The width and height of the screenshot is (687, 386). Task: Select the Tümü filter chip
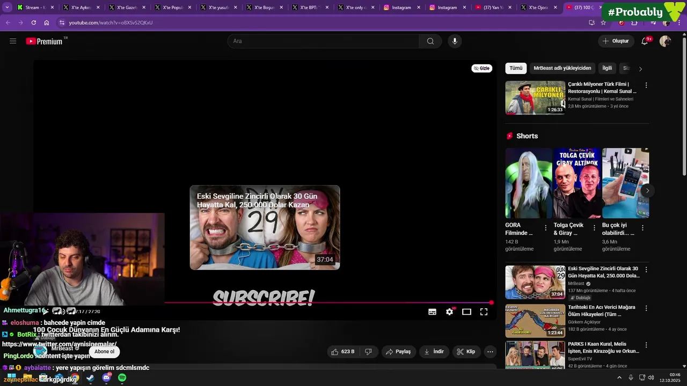pyautogui.click(x=516, y=68)
